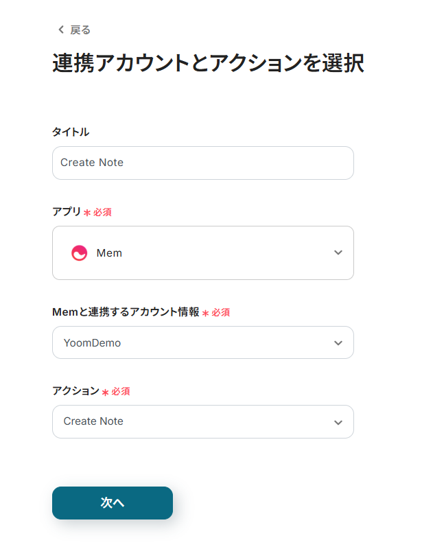Viewport: 422px width, 549px height.
Task: Click the chevron in the アクション dropdown
Action: [338, 422]
